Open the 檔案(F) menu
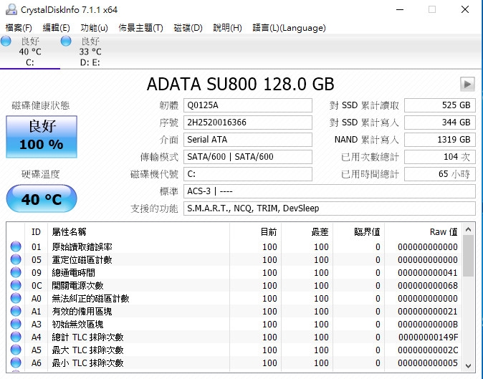Viewport: 483px width, 379px height. [x=19, y=28]
